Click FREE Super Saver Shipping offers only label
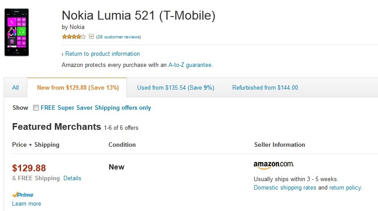Viewport: 378px width, 211px height. coord(96,108)
